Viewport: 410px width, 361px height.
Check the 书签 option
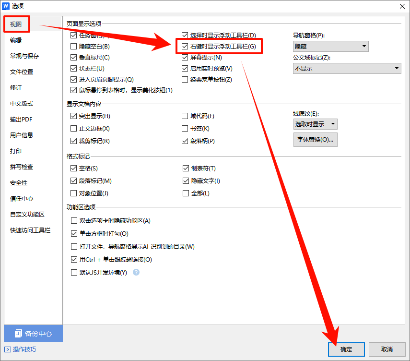185,129
